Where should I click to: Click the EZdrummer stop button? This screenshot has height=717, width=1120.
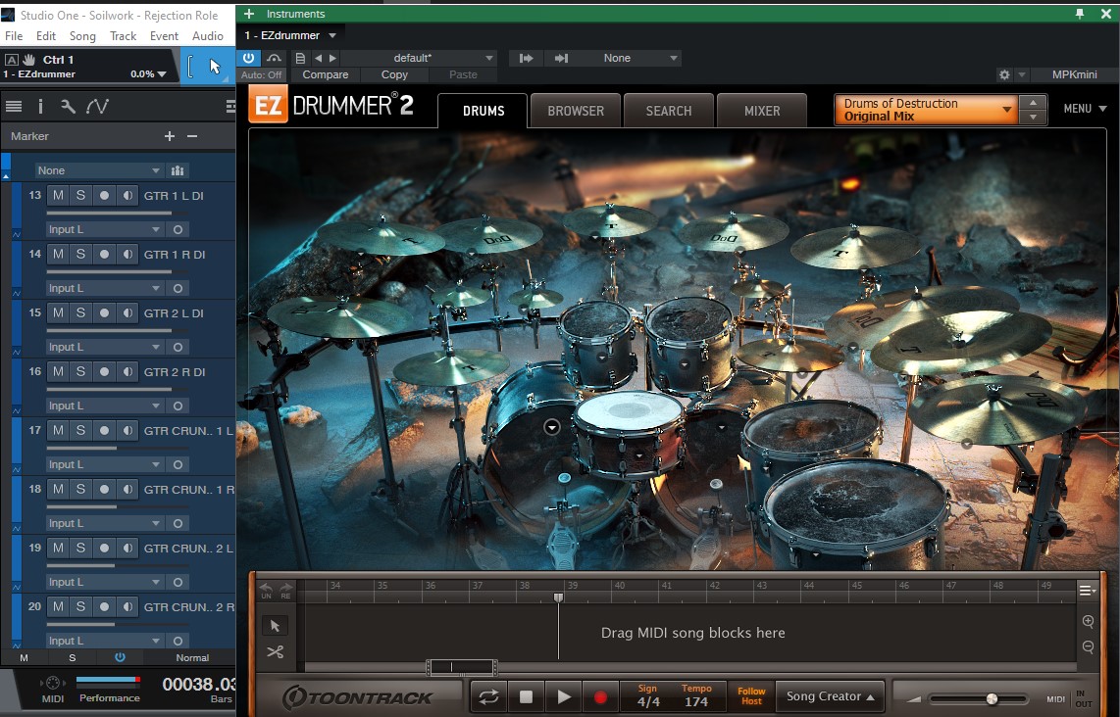527,697
